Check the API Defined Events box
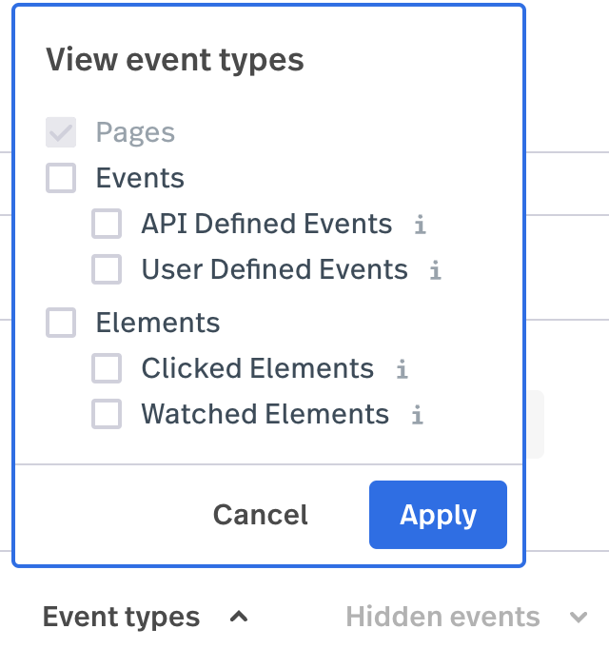The width and height of the screenshot is (609, 649). click(107, 224)
